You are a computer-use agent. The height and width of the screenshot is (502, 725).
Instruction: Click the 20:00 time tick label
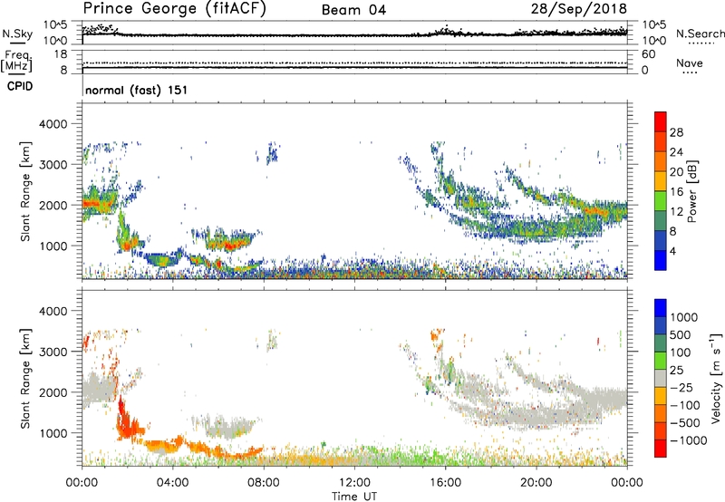(x=536, y=483)
